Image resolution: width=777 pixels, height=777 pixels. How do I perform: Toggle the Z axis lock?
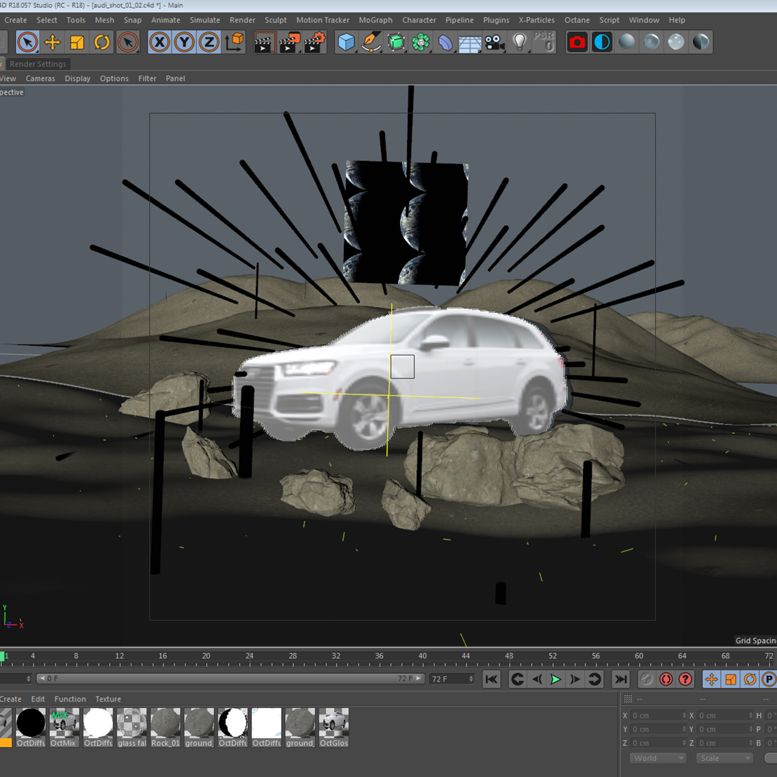[209, 42]
